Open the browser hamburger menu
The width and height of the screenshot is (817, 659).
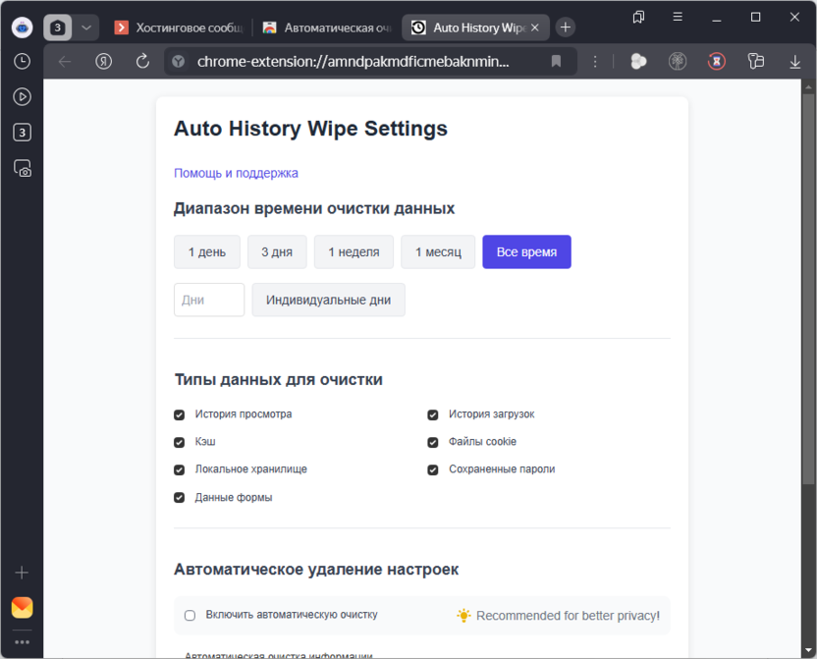[678, 17]
